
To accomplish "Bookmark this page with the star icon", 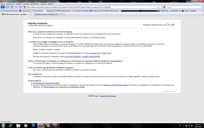I will click(158, 7).
